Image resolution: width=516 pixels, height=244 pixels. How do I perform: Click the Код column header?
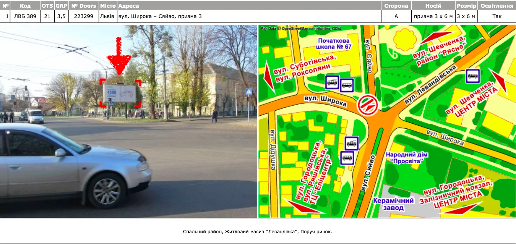25,6
